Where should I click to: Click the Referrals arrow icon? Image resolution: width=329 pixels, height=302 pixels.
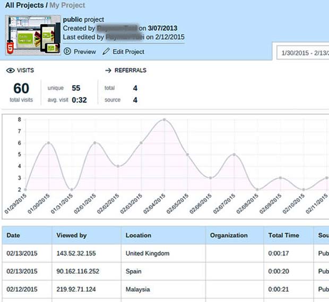[108, 70]
